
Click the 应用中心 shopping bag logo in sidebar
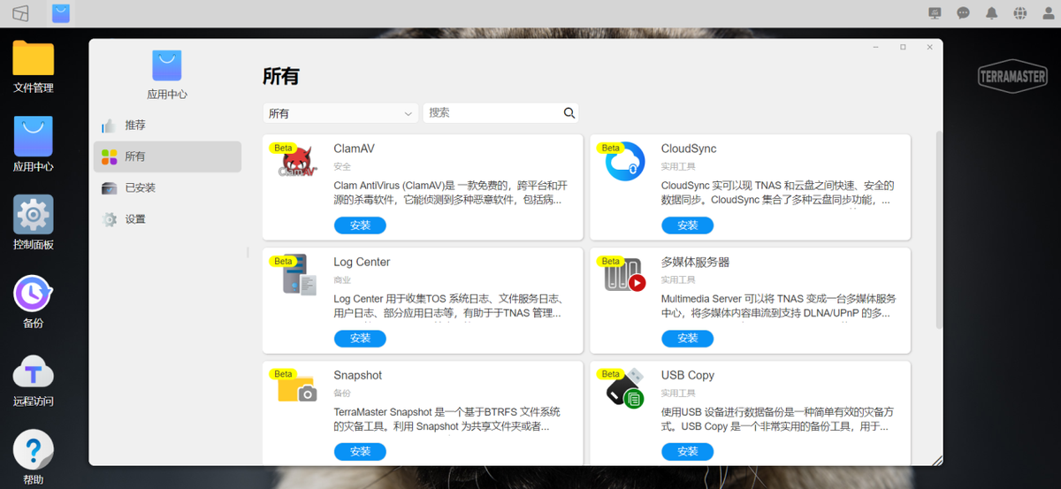coord(166,65)
